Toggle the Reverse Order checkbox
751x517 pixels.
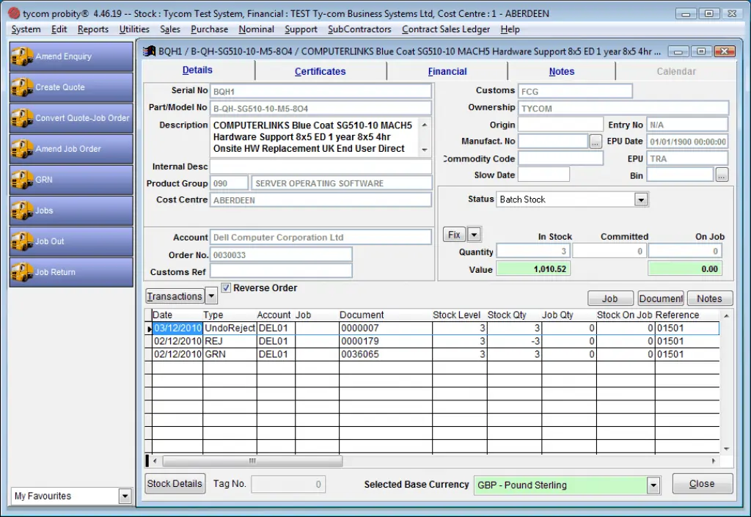pyautogui.click(x=226, y=287)
